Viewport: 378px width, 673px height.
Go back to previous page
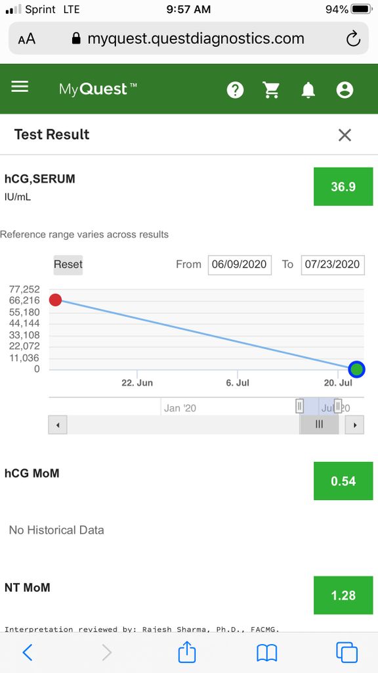point(27,653)
